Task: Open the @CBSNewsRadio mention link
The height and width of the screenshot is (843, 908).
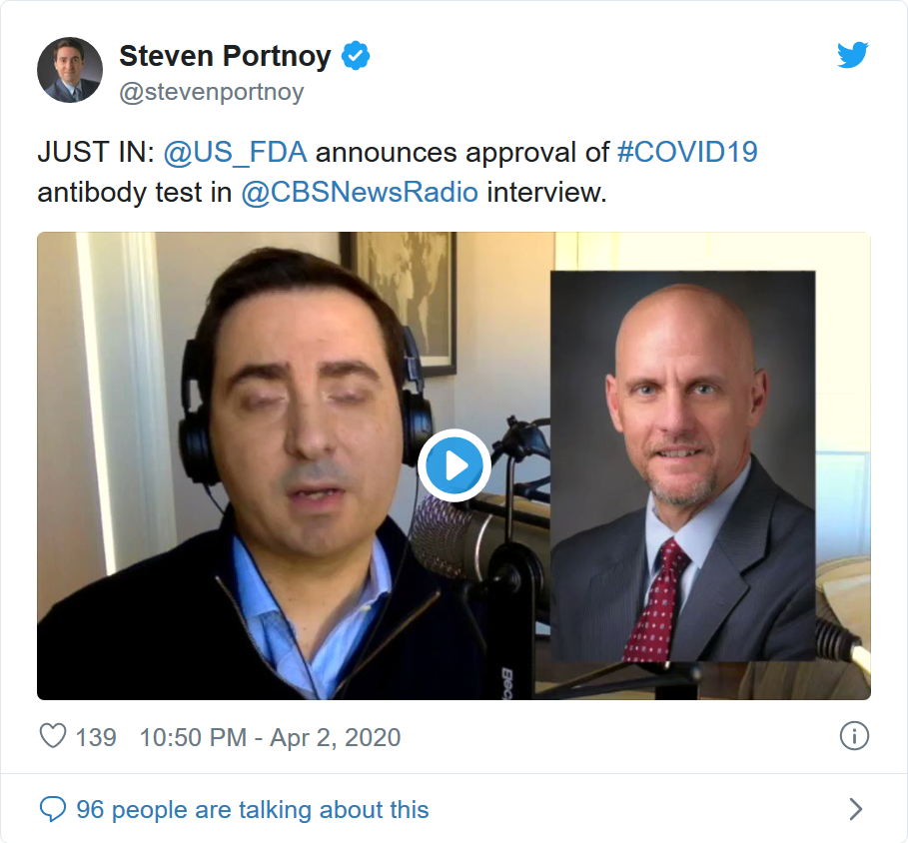Action: point(360,192)
